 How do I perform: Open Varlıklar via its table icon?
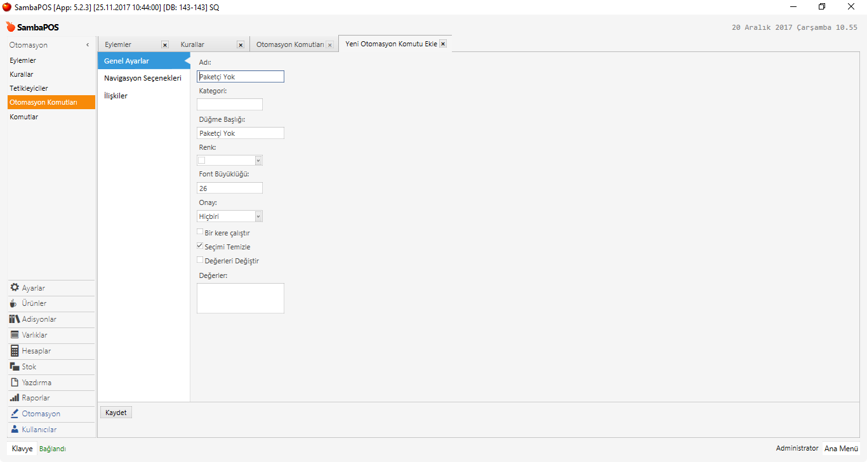pyautogui.click(x=15, y=335)
